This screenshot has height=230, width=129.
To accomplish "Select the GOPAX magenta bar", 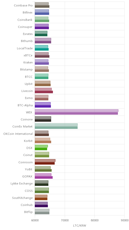I will (x=44, y=176).
